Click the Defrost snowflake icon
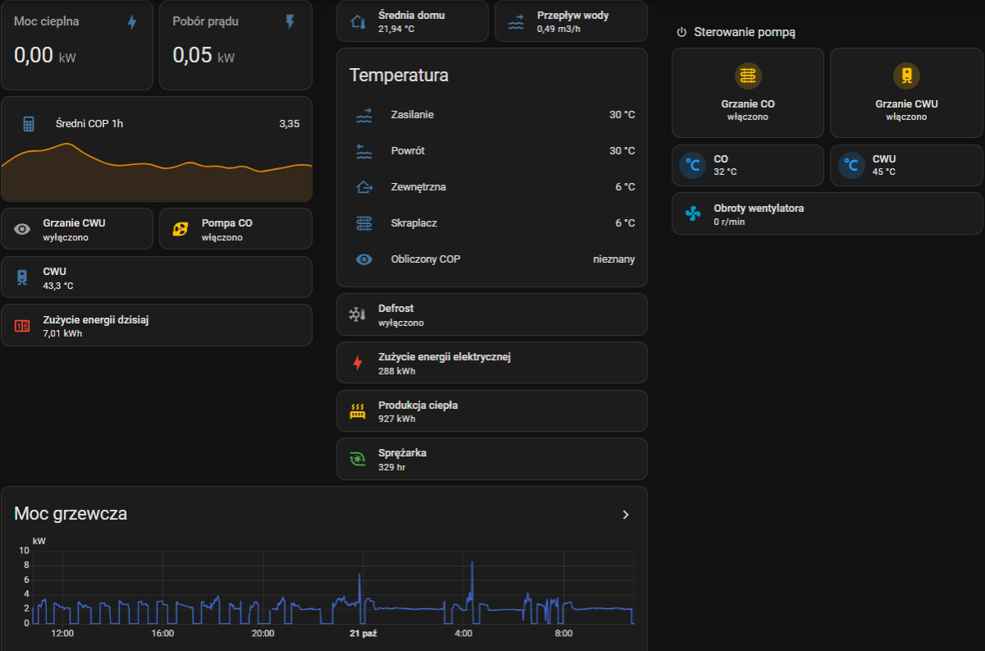Viewport: 985px width, 651px height. [357, 315]
